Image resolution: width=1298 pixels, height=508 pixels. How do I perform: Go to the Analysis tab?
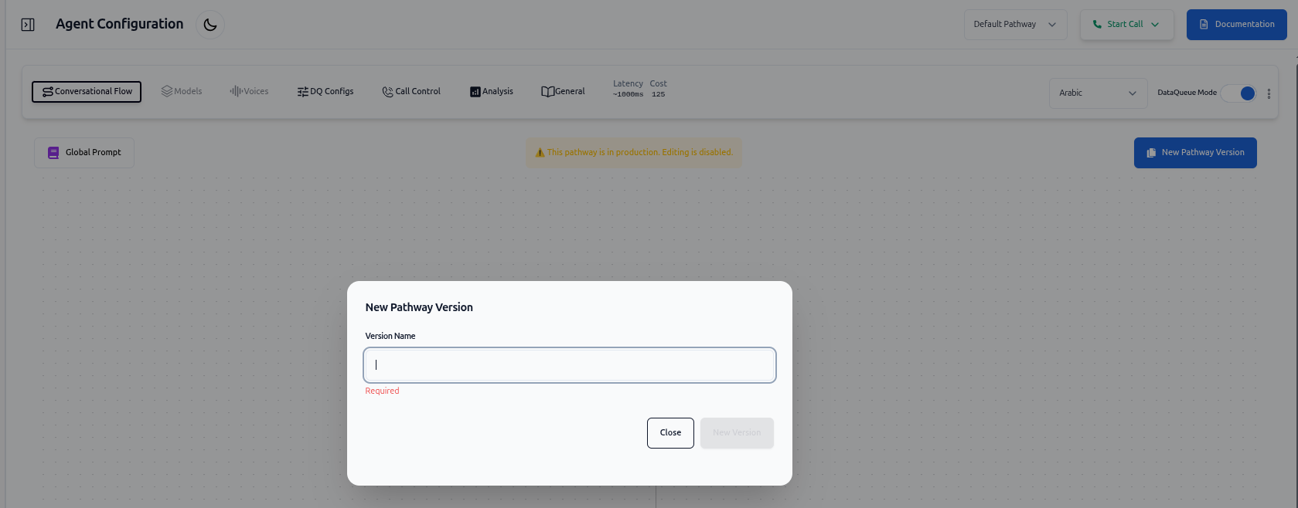tap(492, 91)
